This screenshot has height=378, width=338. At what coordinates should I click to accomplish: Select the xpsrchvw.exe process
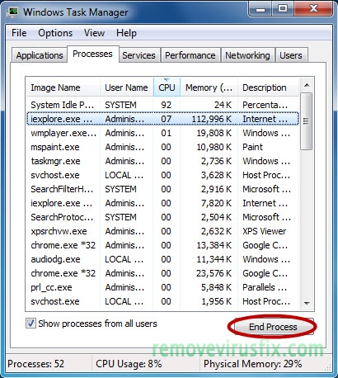tap(162, 231)
